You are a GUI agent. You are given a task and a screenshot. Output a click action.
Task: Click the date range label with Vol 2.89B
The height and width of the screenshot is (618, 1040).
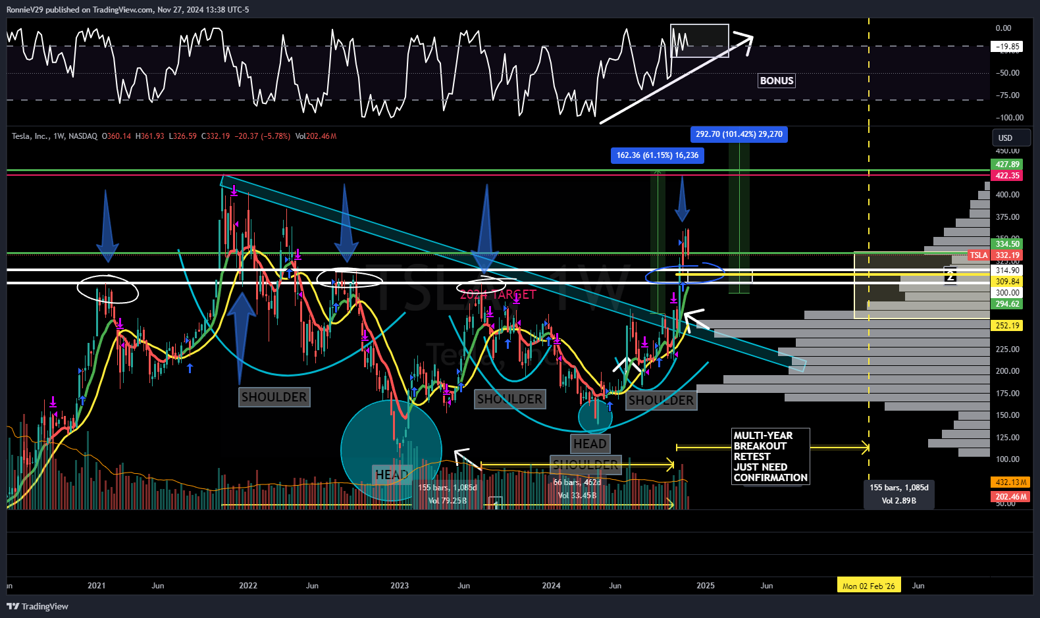click(x=898, y=494)
